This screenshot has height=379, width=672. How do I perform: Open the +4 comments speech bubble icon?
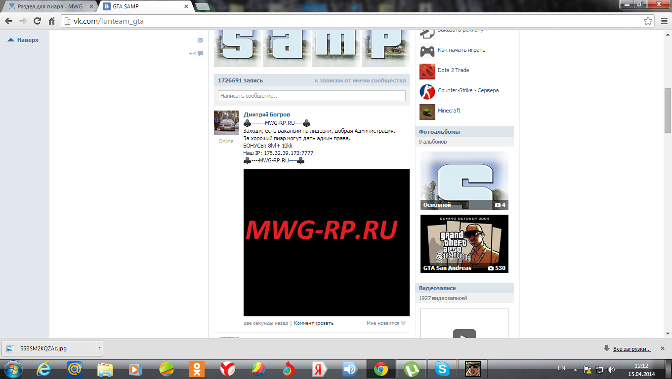(196, 53)
